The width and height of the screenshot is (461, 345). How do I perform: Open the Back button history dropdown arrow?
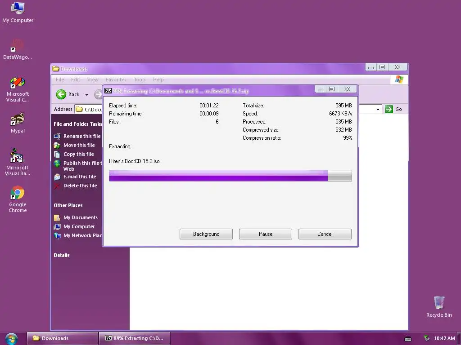86,95
